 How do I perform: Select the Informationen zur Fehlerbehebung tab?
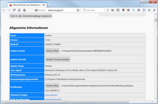coord(27,5)
